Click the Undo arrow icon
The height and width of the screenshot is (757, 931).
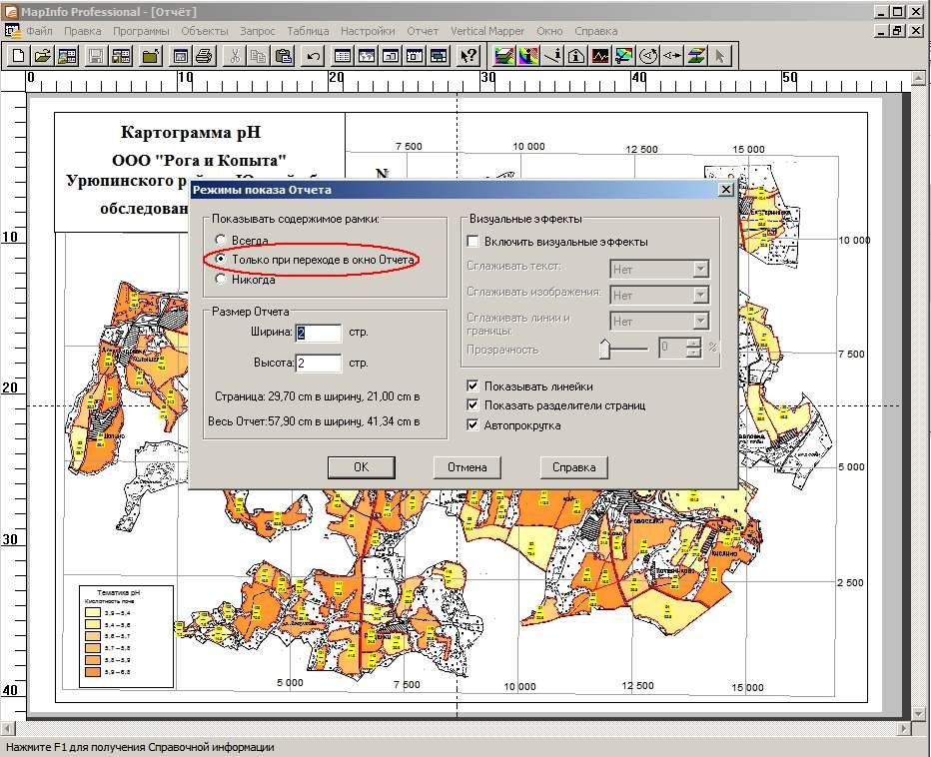click(x=314, y=56)
